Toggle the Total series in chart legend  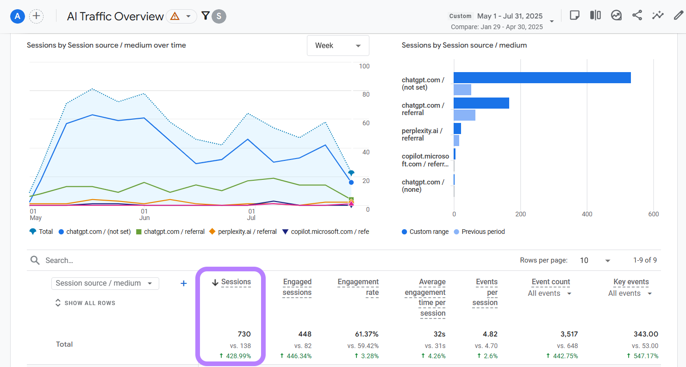pyautogui.click(x=41, y=232)
